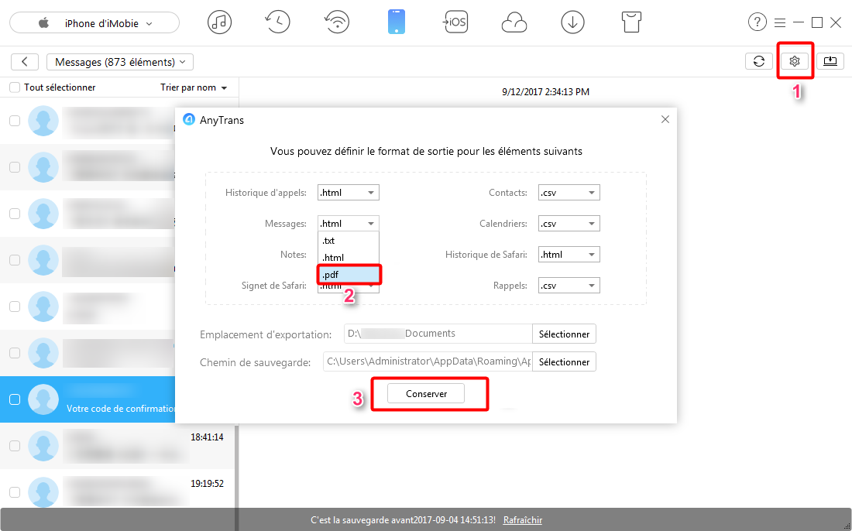Open the Calendriers format dropdown
This screenshot has width=852, height=531.
[569, 223]
